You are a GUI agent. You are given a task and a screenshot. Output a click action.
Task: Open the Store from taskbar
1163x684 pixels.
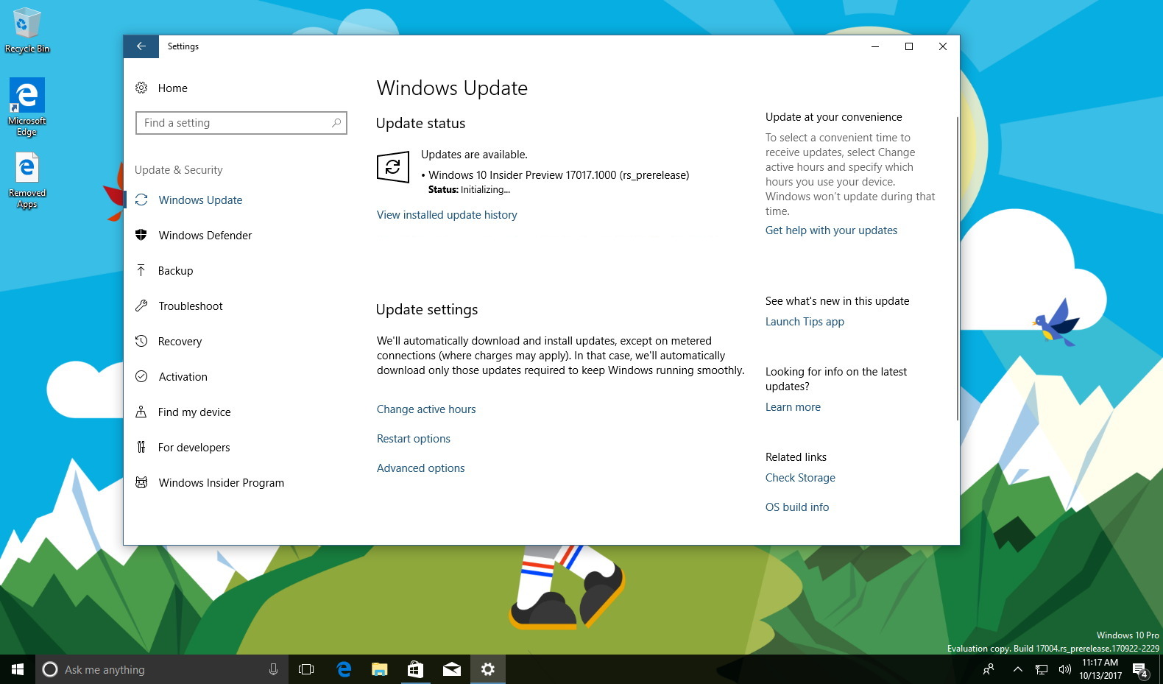(415, 669)
